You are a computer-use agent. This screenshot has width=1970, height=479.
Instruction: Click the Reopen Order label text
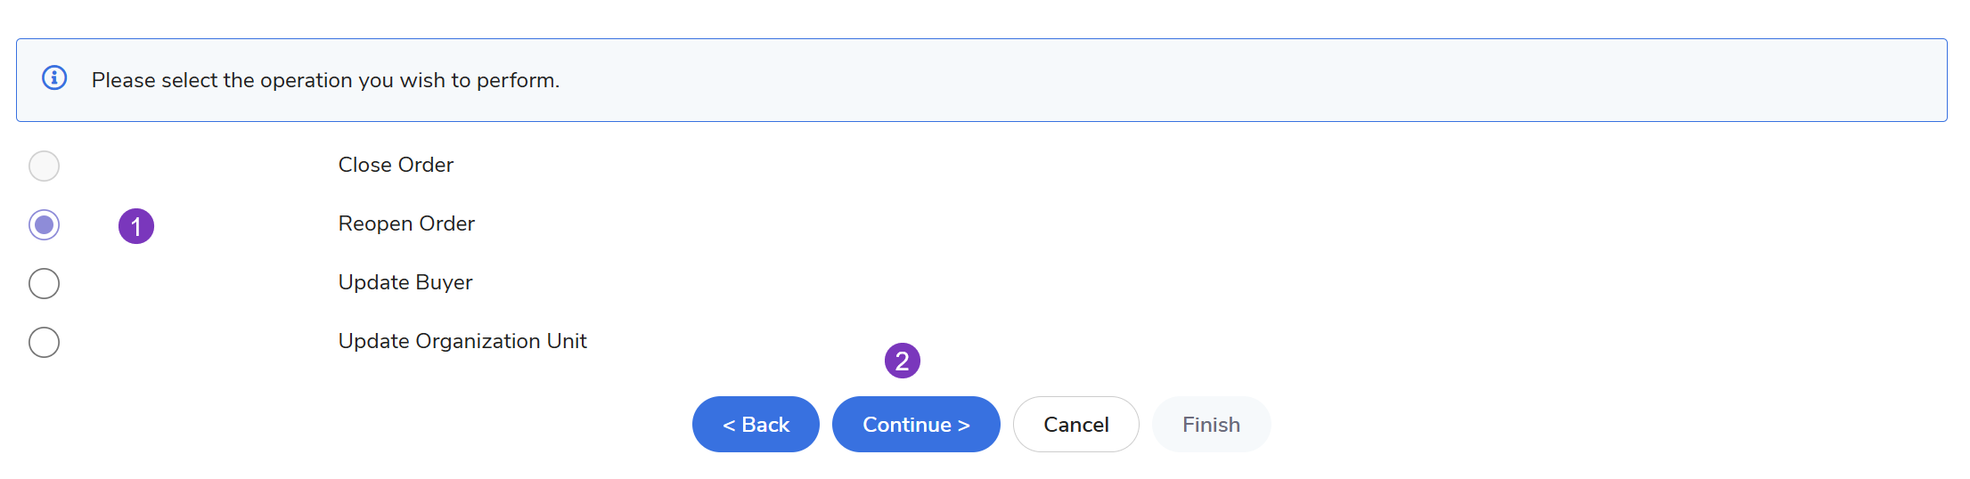[x=406, y=223]
